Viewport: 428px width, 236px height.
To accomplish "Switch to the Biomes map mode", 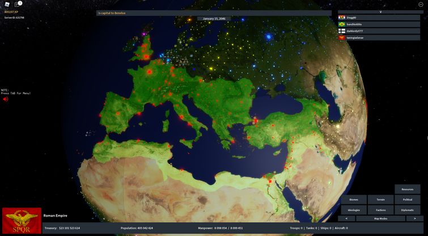I will (354, 200).
